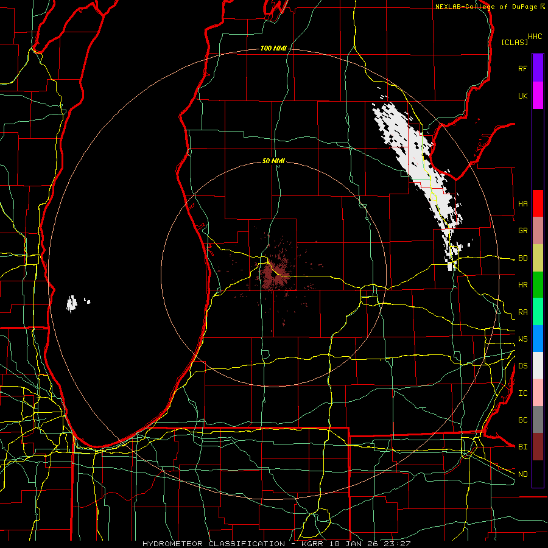Click the 'ND' legend label
Viewport: 548px width, 548px height.
click(x=522, y=474)
